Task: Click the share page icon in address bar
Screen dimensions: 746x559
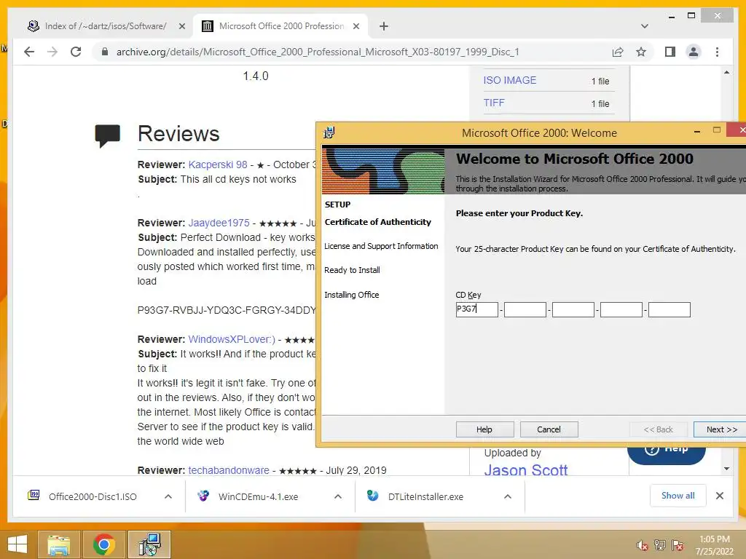Action: point(618,52)
